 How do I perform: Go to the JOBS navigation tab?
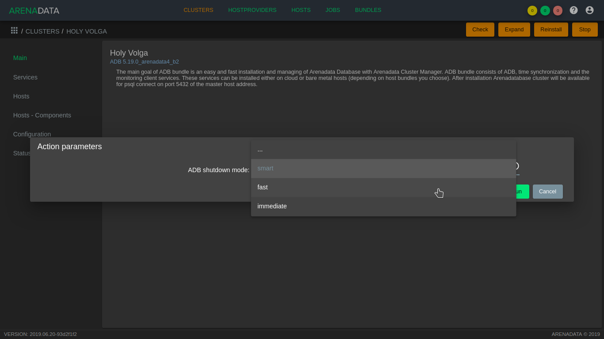click(333, 10)
